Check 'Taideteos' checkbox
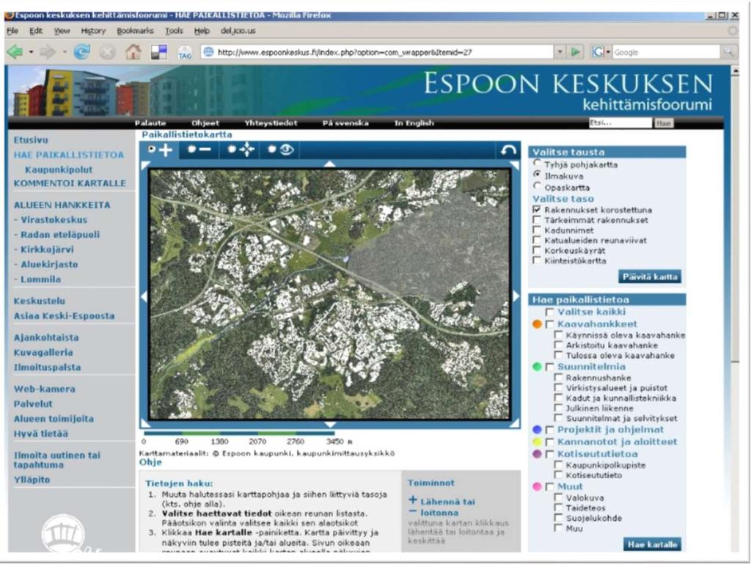Image resolution: width=751 pixels, height=564 pixels. coord(558,508)
